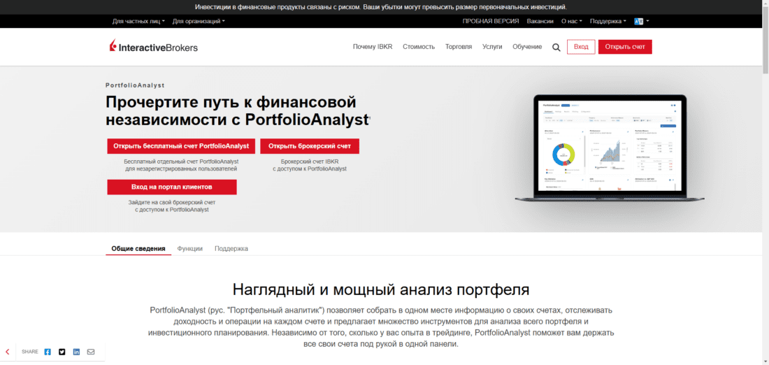
Task: Share page on Facebook
Action: click(48, 352)
